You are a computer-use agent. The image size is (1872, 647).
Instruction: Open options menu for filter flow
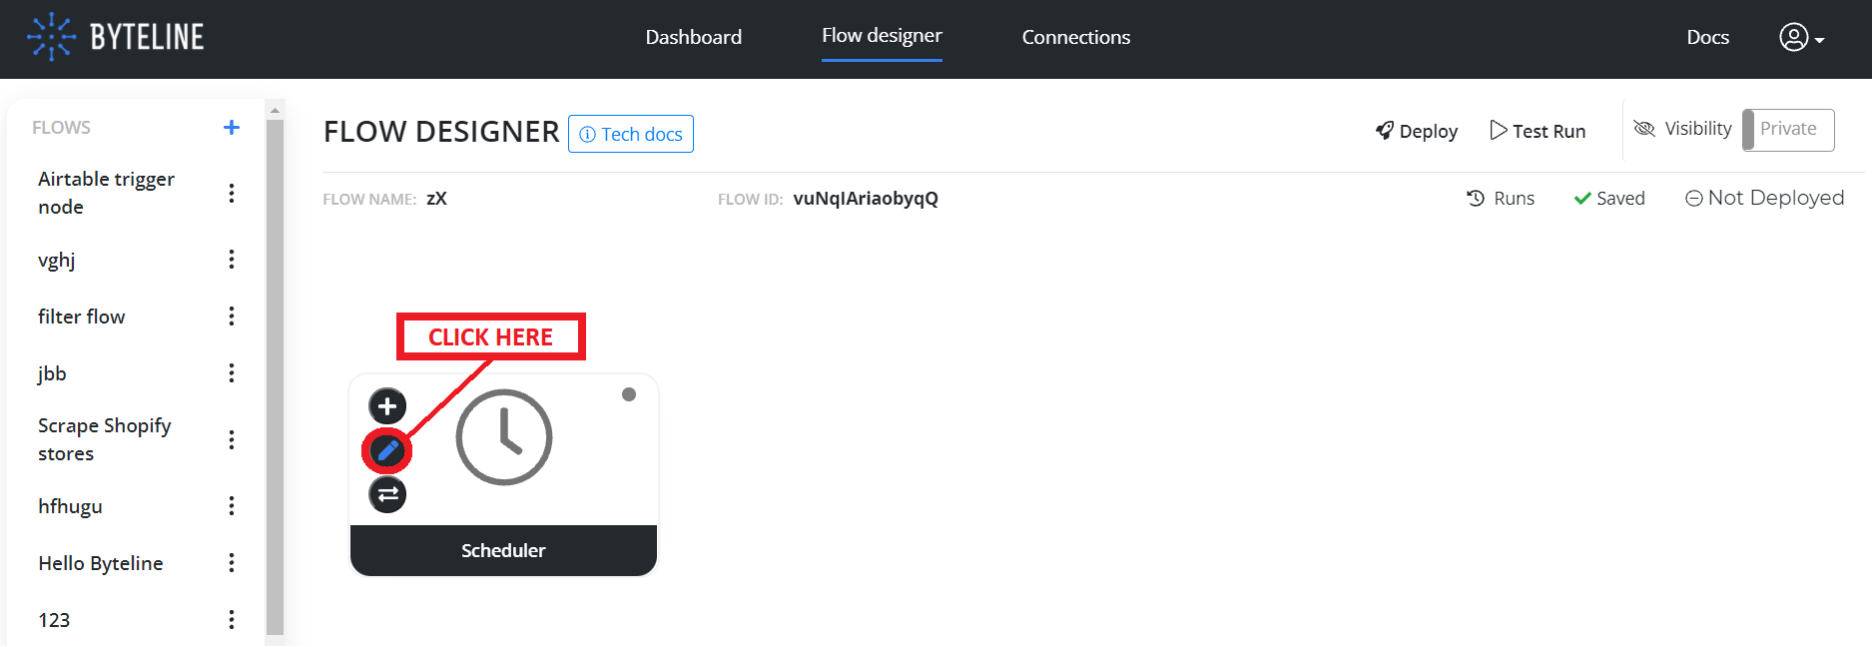pyautogui.click(x=232, y=317)
